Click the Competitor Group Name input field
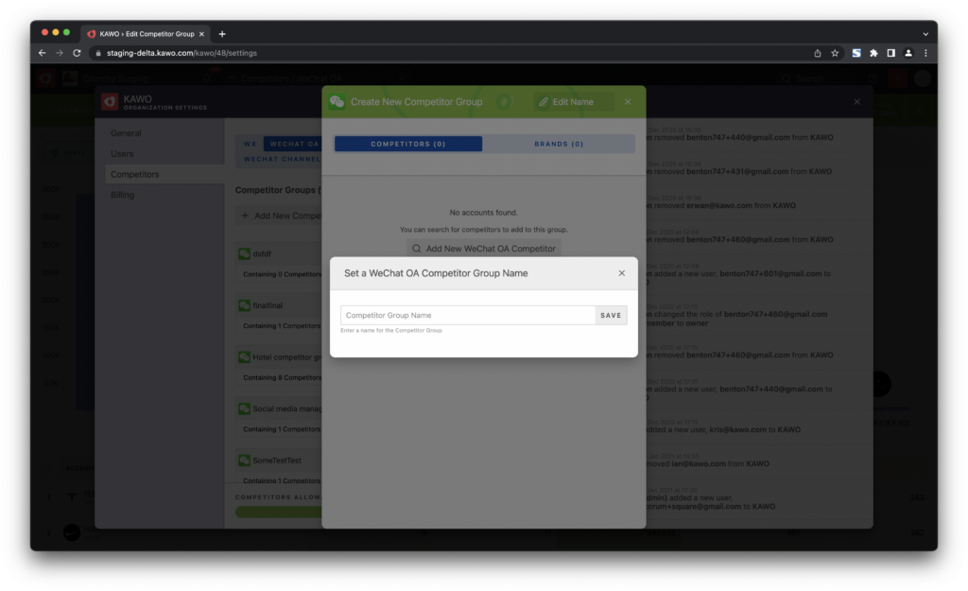968x591 pixels. click(x=467, y=315)
